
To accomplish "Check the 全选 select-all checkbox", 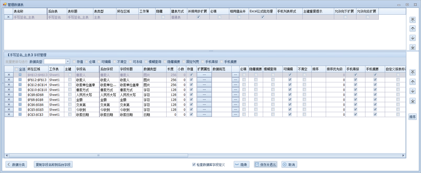I will pos(17,69).
